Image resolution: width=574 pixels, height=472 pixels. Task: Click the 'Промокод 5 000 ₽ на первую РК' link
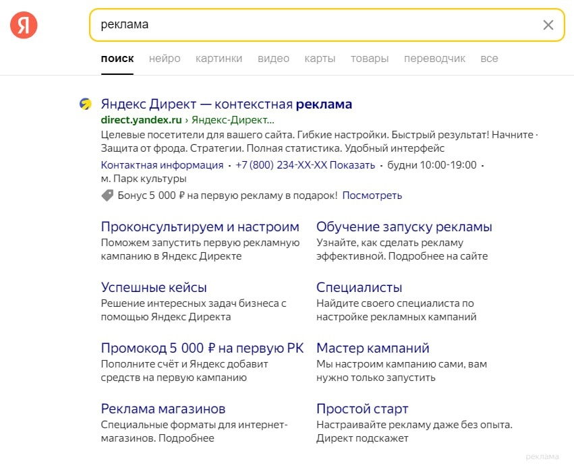pyautogui.click(x=202, y=348)
